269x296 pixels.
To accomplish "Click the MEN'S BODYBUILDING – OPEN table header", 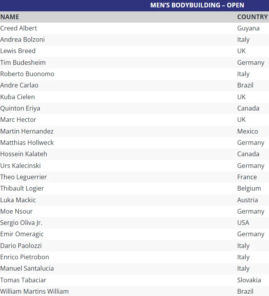I will (197, 5).
